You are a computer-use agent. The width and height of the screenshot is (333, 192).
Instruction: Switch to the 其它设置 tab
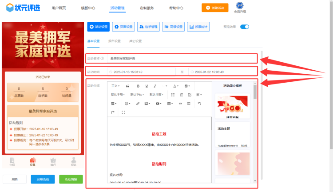135,41
